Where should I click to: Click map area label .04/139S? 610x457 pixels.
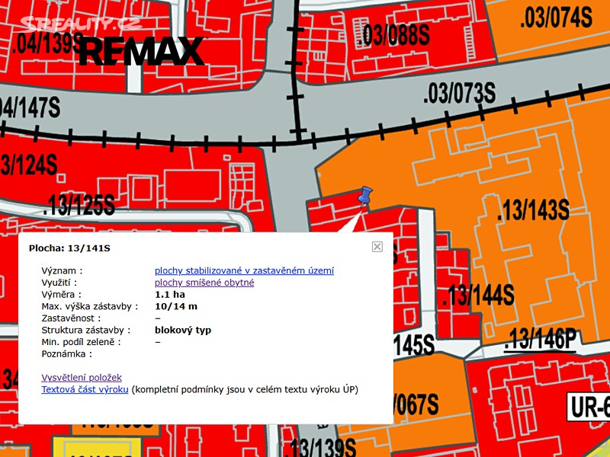tap(47, 43)
